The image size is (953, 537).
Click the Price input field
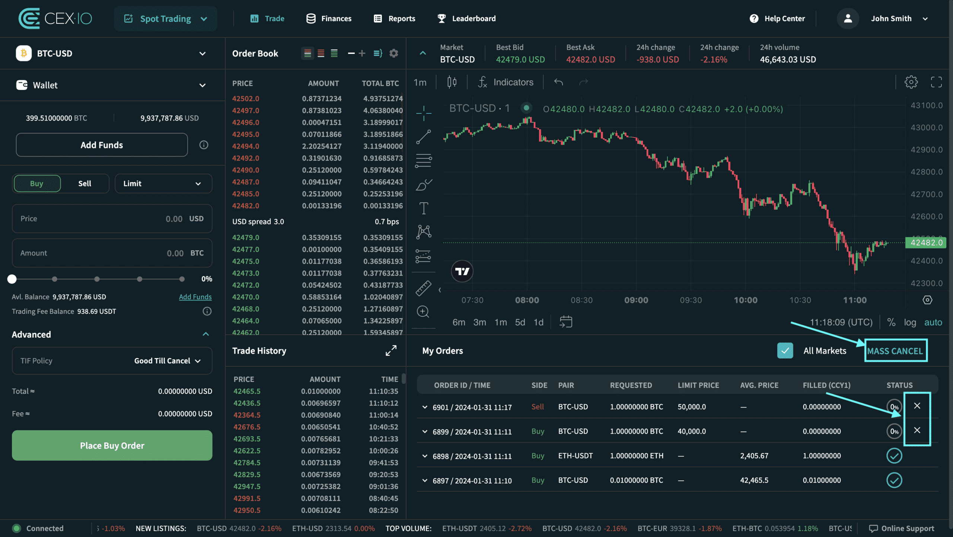click(x=112, y=219)
